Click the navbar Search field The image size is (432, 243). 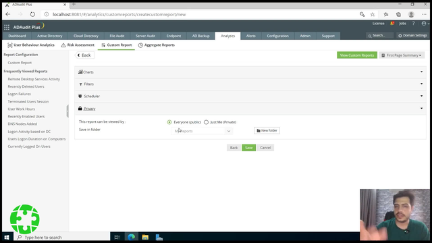pyautogui.click(x=380, y=36)
